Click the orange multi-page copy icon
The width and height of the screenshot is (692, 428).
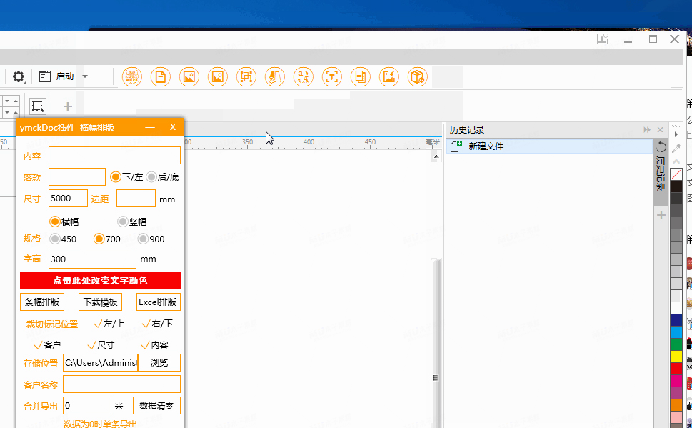click(360, 77)
